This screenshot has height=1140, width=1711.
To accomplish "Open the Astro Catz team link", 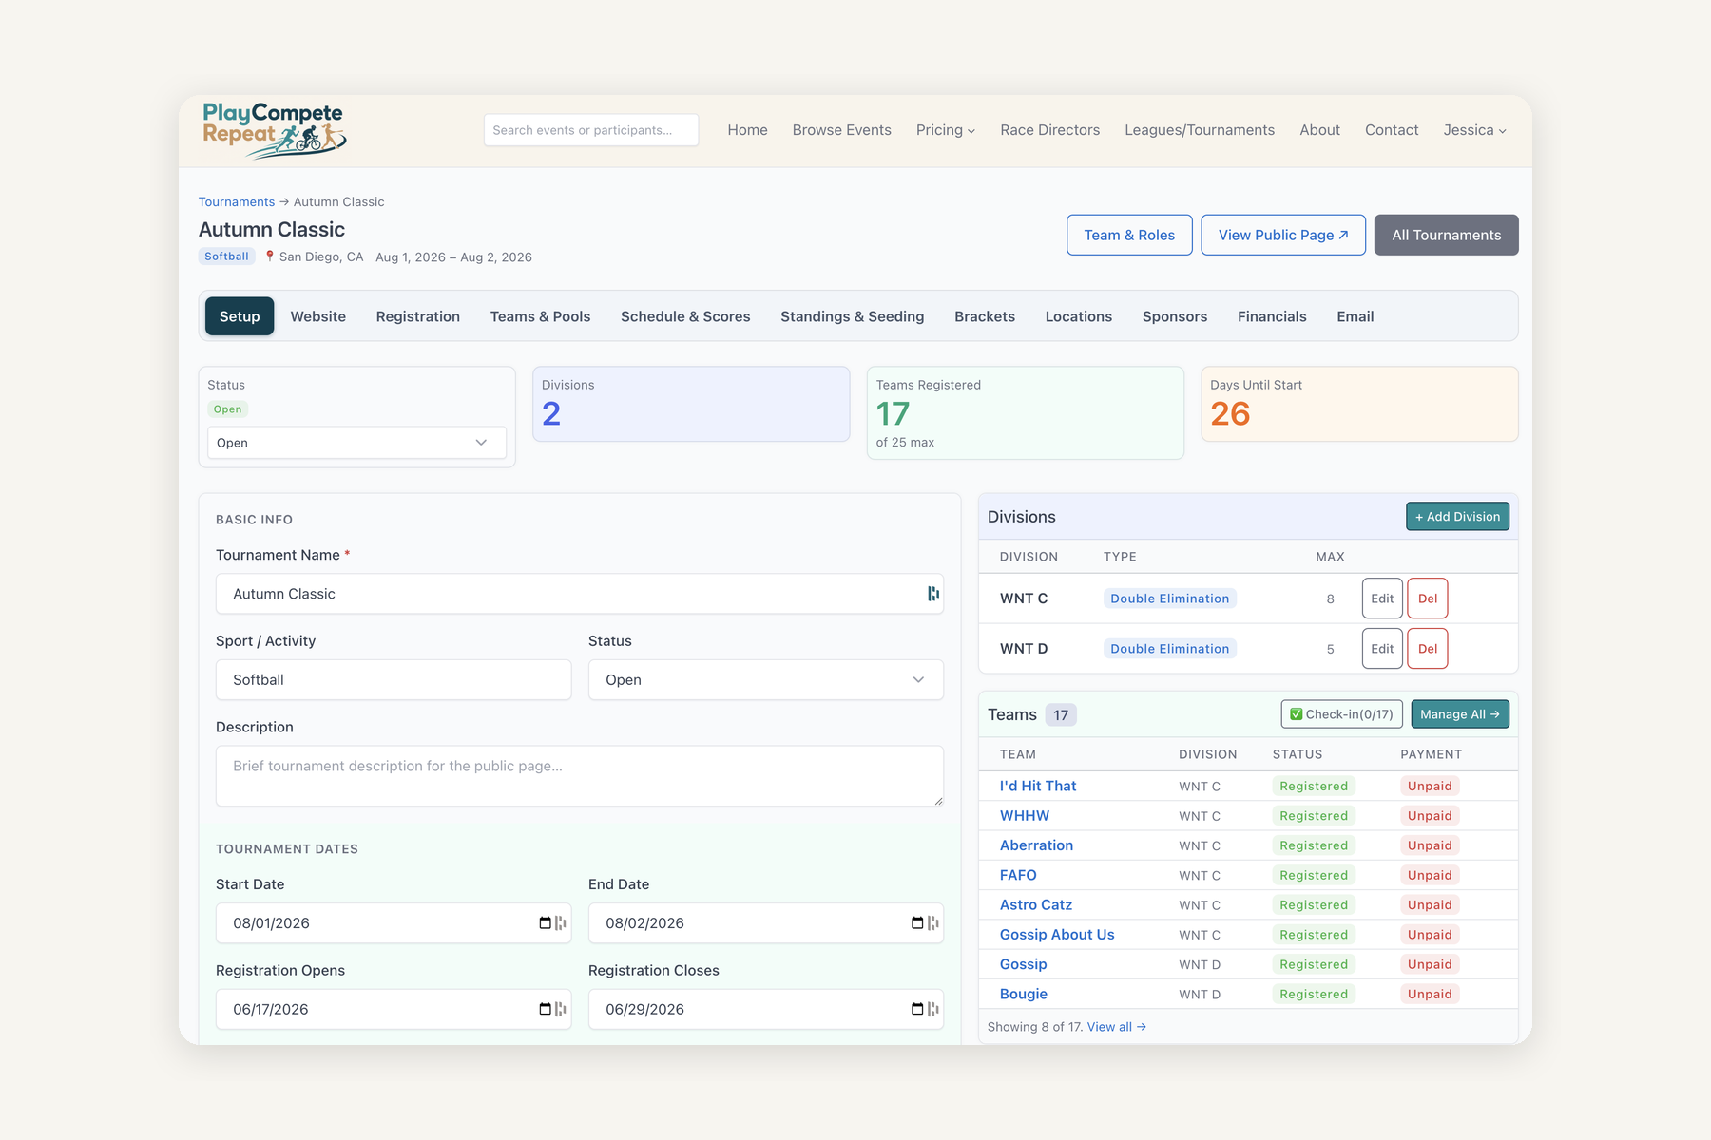I will (1036, 905).
